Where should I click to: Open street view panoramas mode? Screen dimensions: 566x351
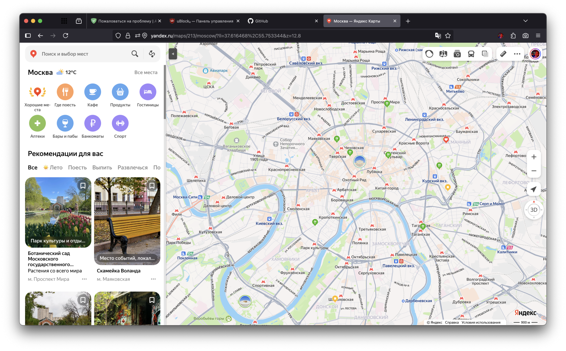coord(443,54)
